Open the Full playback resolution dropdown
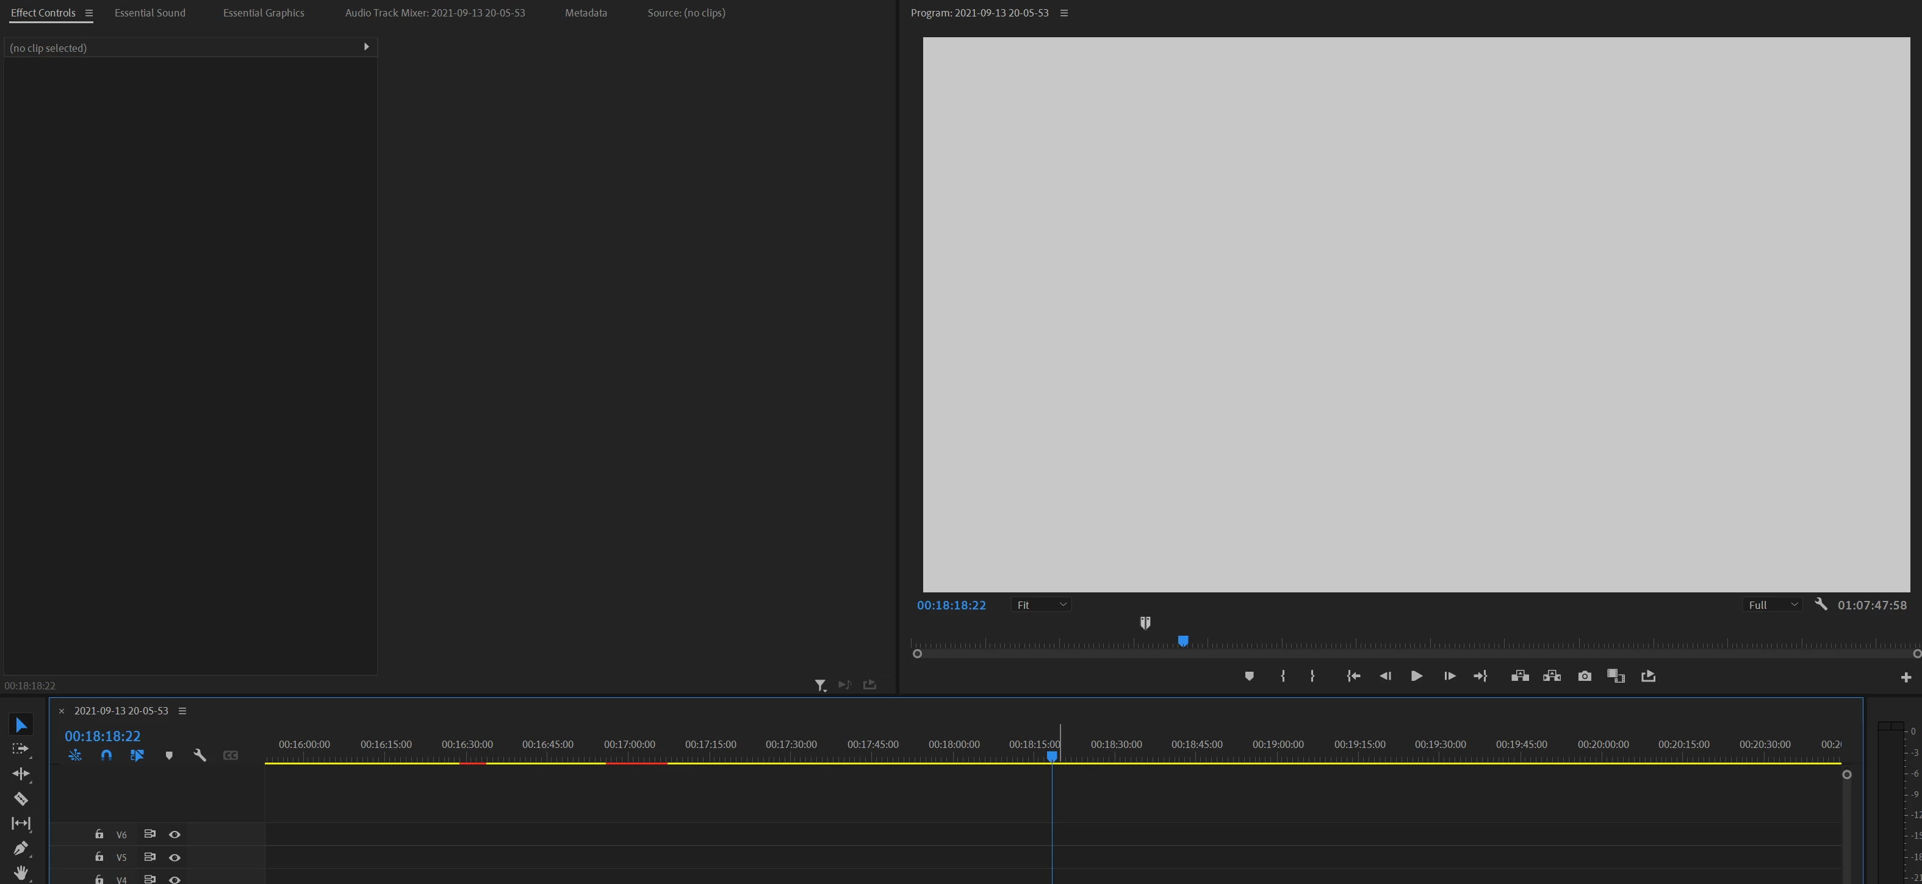 [x=1772, y=605]
